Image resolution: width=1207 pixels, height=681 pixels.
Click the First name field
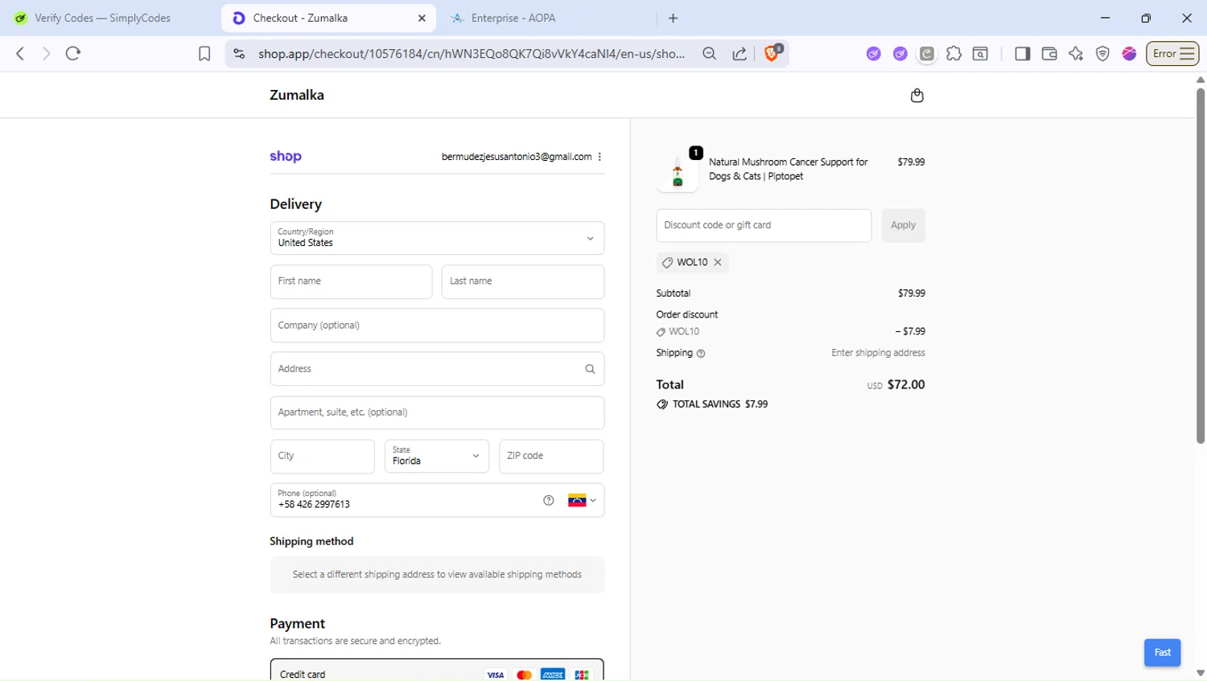tap(351, 281)
